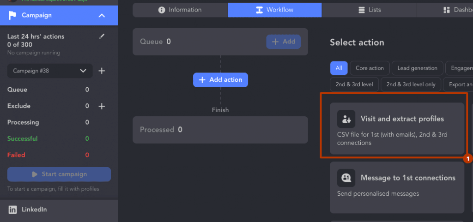Click the pencil edit icon beside Last 24 hrs' actions
This screenshot has height=222, width=473.
point(102,36)
